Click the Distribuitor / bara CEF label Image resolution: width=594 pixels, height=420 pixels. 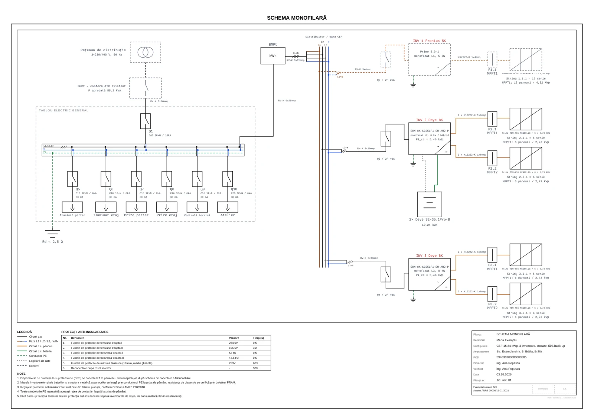pos(324,37)
